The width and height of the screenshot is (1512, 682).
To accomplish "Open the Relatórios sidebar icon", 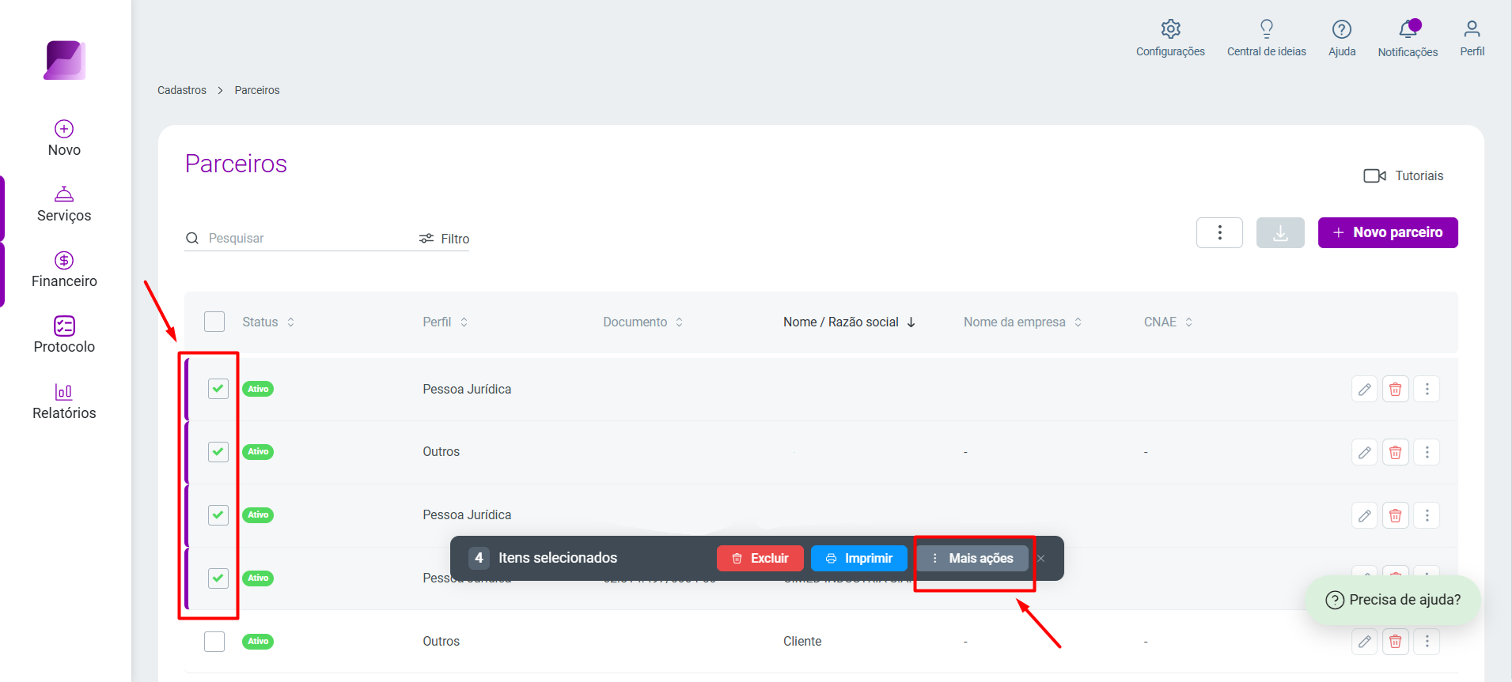I will click(x=64, y=392).
